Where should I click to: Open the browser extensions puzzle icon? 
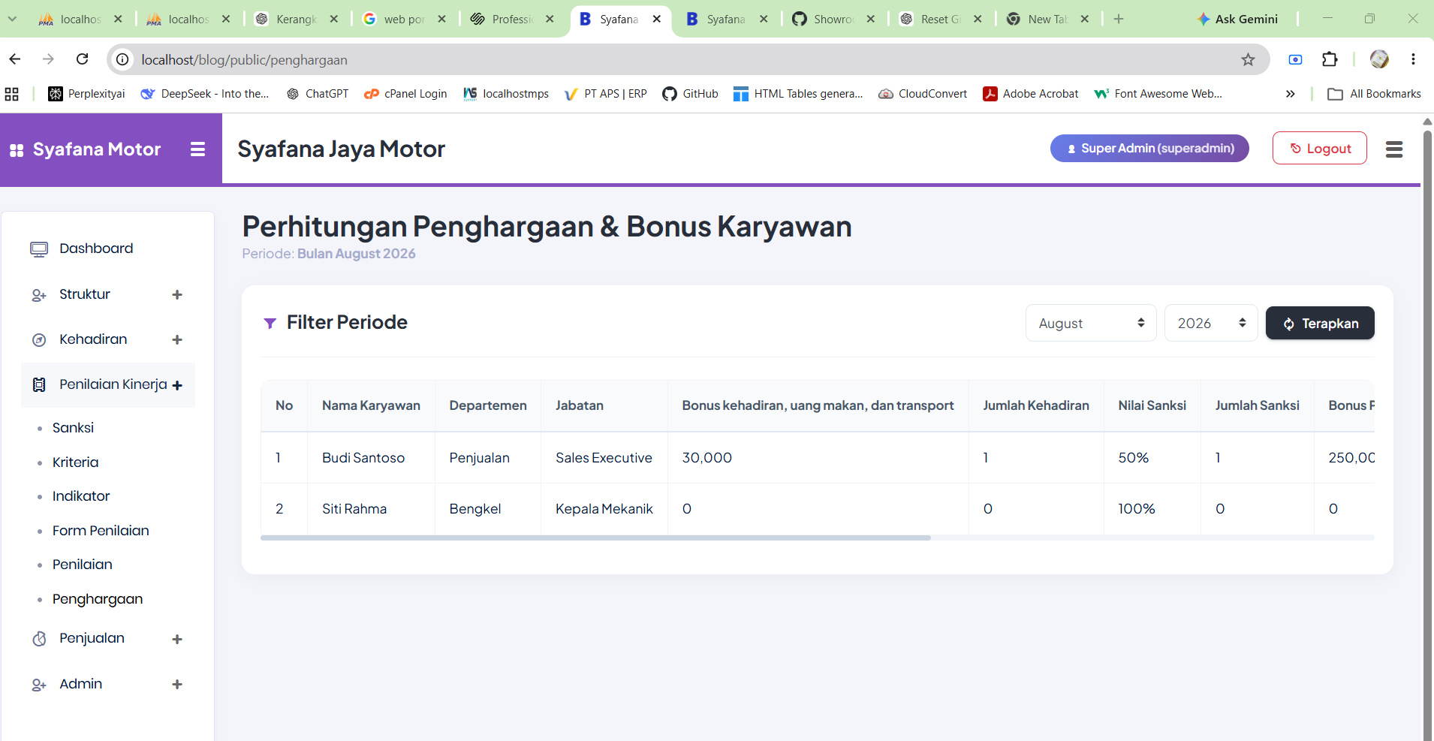pyautogui.click(x=1330, y=59)
